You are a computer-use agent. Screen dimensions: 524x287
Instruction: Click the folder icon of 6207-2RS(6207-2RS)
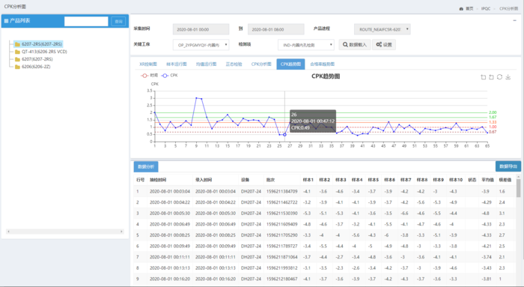click(17, 44)
